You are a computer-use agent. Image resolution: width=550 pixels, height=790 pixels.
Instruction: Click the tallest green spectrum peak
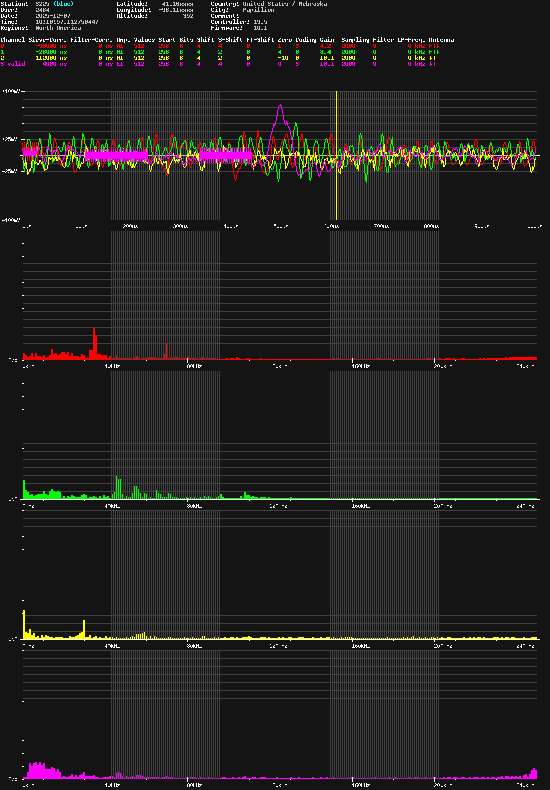pos(117,487)
